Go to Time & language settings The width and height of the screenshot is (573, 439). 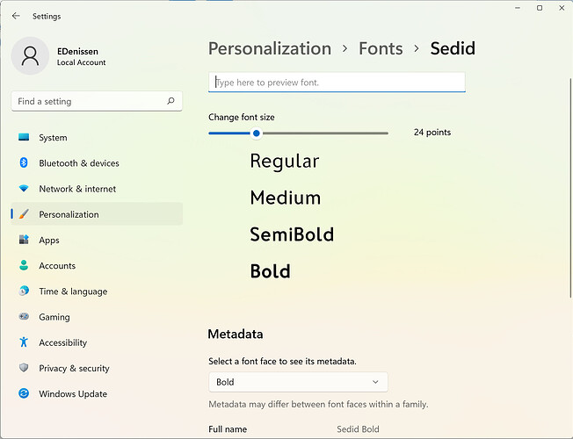coord(73,291)
